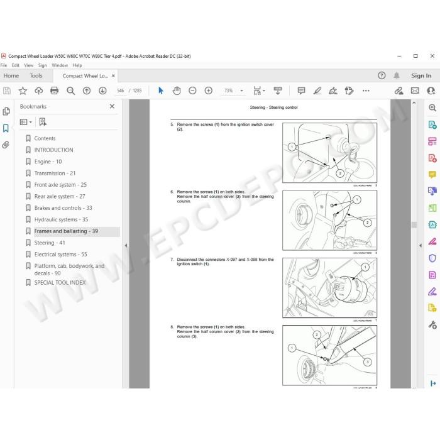Open the Engine - 10 bookmark
The width and height of the screenshot is (440, 440).
48,162
